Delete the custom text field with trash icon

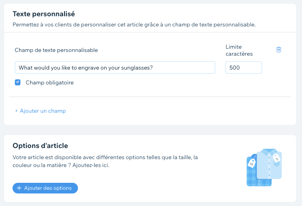pyautogui.click(x=279, y=50)
